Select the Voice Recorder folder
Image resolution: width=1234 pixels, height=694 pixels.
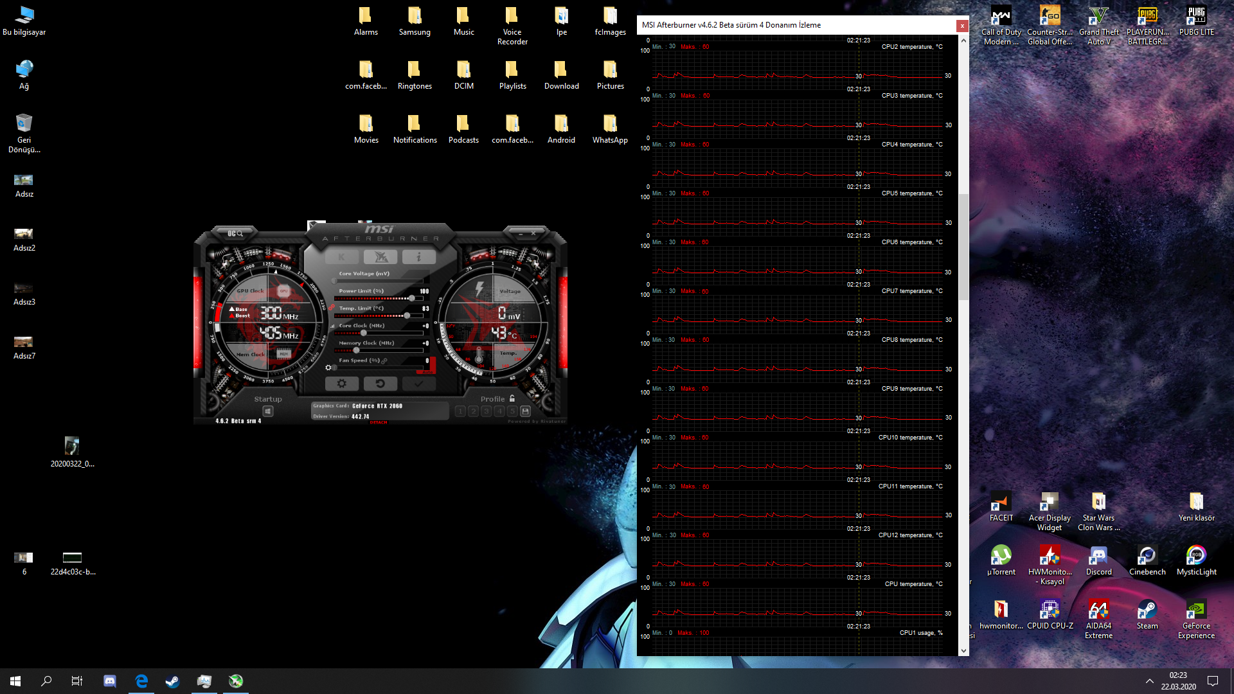[x=512, y=26]
